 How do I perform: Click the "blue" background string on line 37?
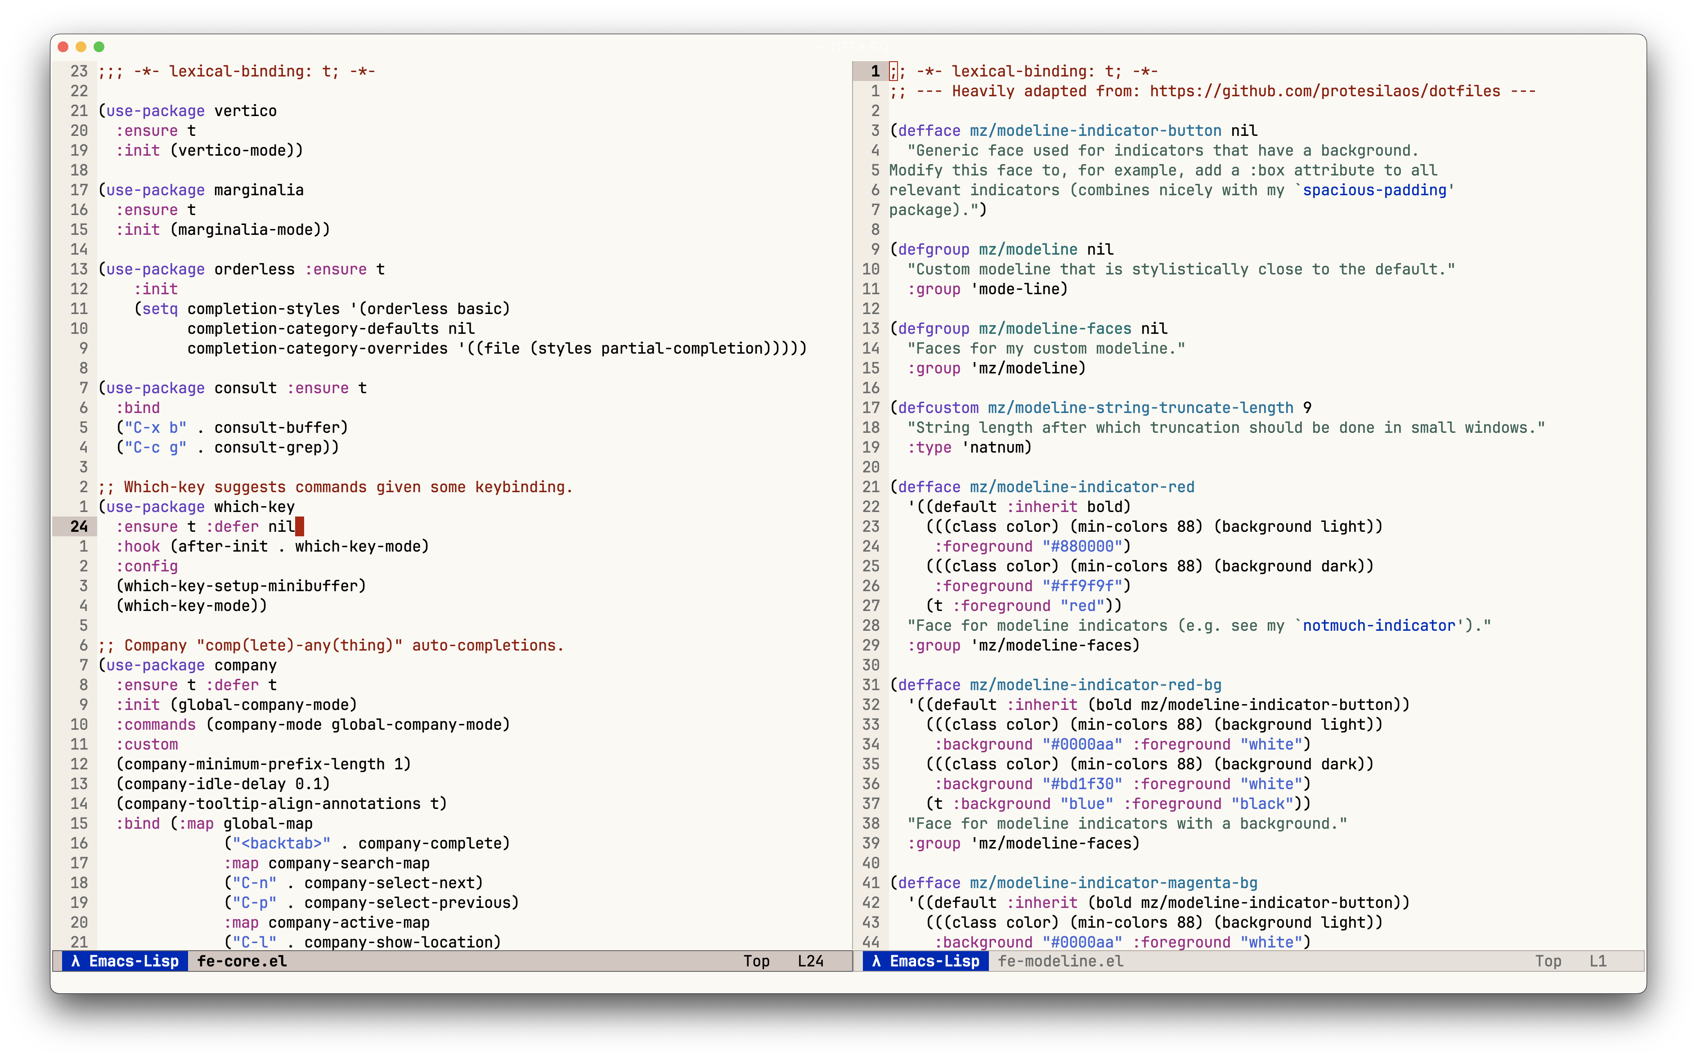coord(1086,804)
